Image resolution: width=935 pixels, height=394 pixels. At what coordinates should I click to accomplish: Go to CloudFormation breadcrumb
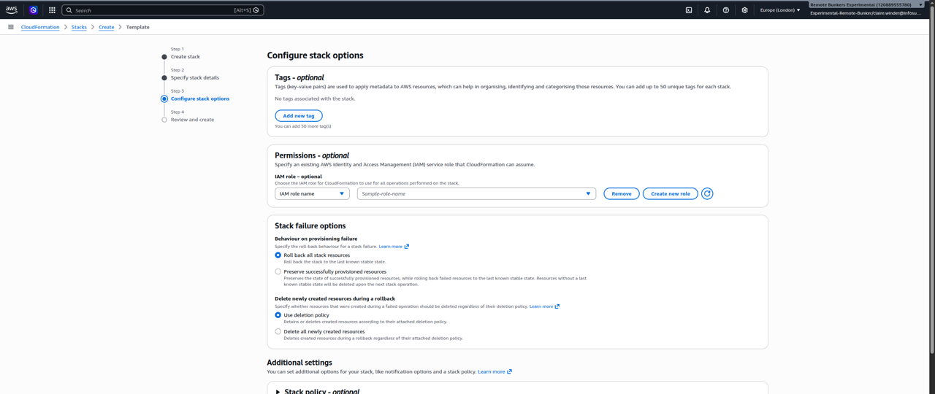click(x=40, y=27)
